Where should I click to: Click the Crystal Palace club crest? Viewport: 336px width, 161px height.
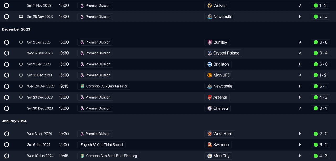click(x=210, y=53)
